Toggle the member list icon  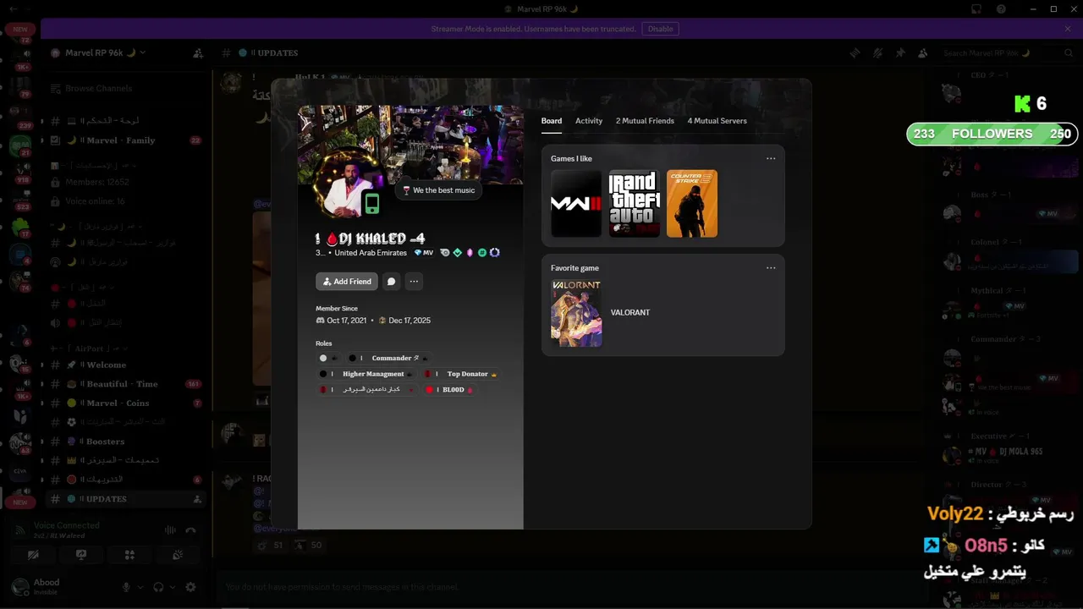[921, 53]
